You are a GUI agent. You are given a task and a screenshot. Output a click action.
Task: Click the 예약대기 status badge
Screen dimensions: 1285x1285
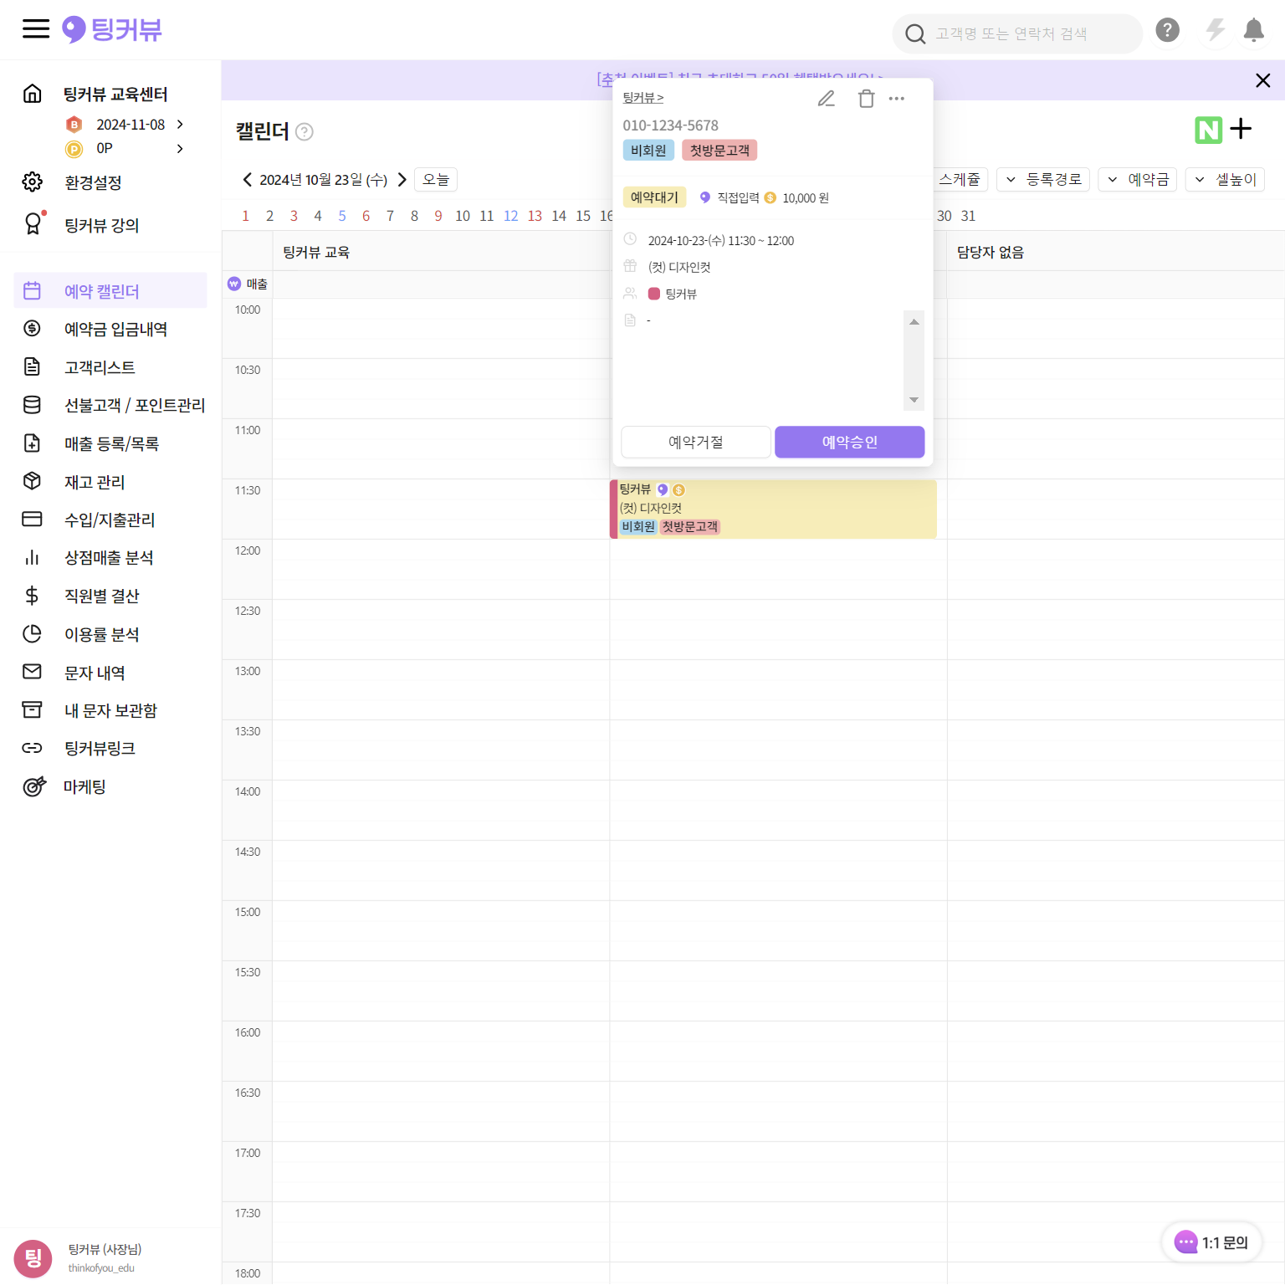[654, 197]
